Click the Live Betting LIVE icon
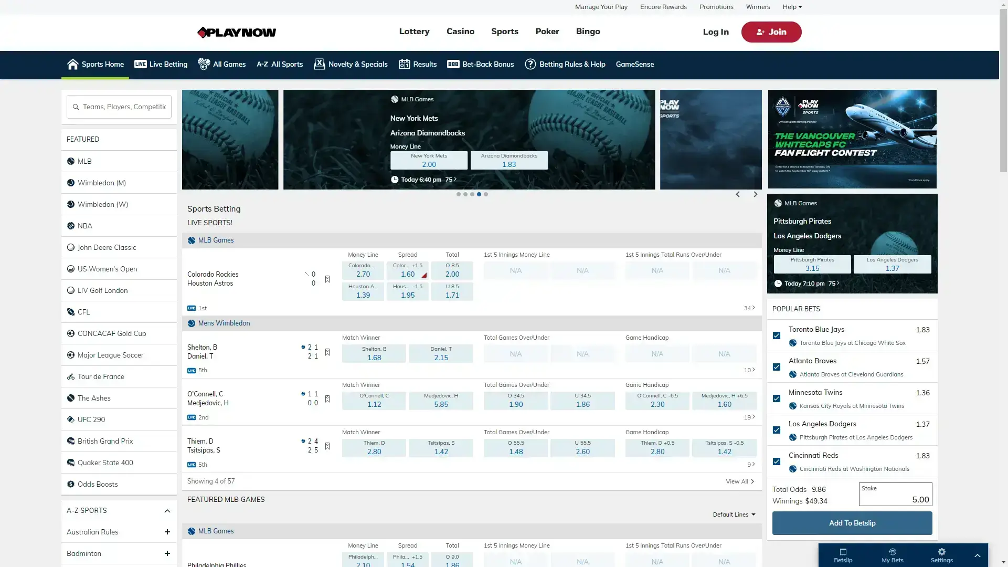 coord(140,64)
